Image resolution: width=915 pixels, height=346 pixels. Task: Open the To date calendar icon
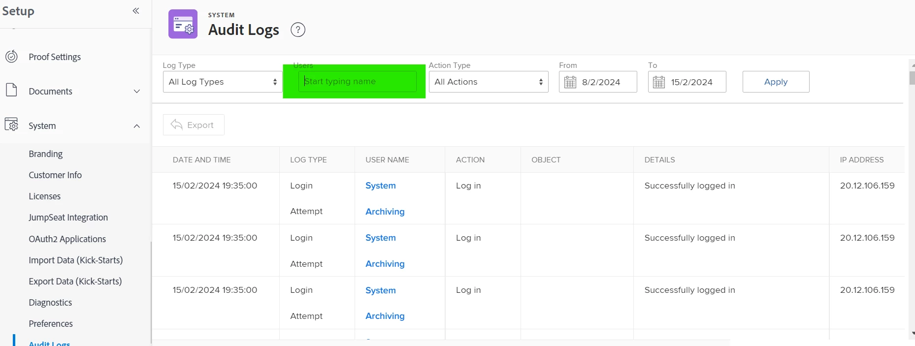point(659,82)
